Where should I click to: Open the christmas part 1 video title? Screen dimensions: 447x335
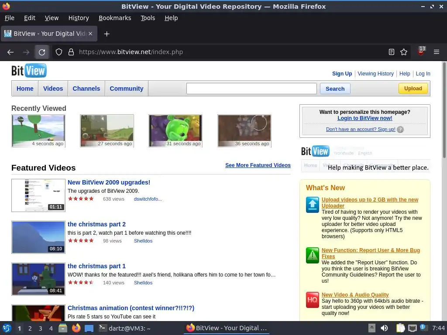click(x=96, y=266)
